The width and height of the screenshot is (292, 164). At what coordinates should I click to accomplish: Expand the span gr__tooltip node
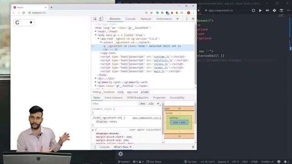click(x=95, y=86)
